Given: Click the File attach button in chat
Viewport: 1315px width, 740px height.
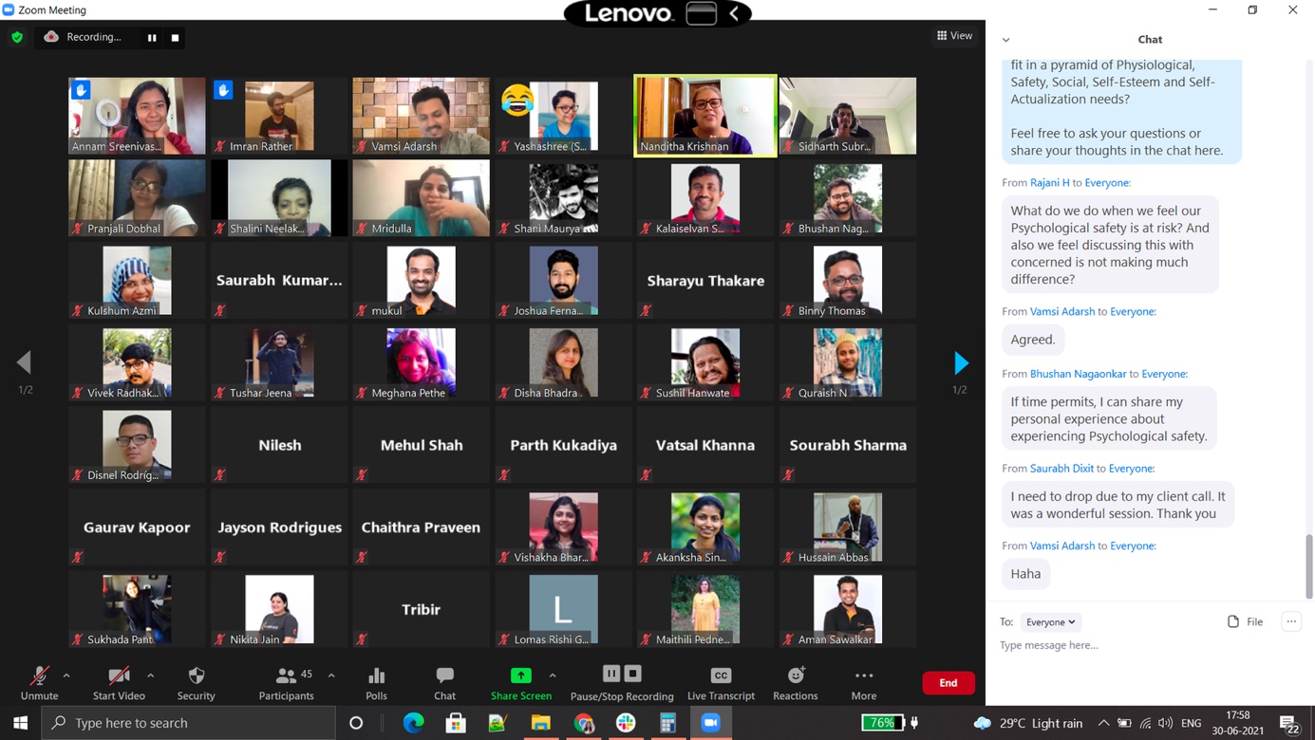Looking at the screenshot, I should click(1245, 622).
